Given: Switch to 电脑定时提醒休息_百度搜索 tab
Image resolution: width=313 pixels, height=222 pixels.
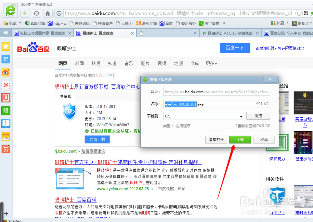Looking at the screenshot, I should 42,33.
